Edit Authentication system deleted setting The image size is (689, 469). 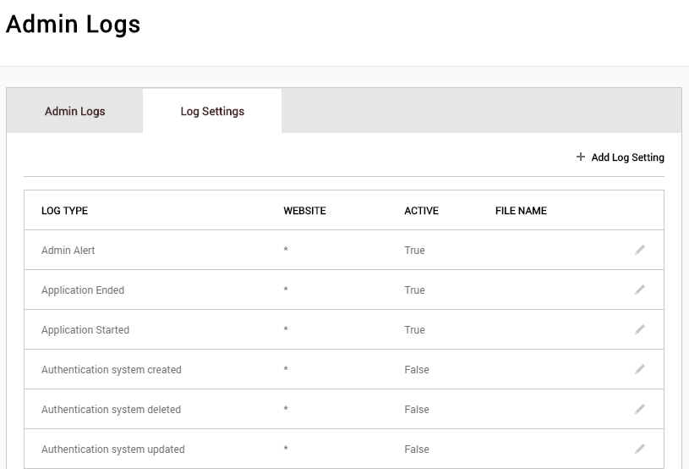640,409
